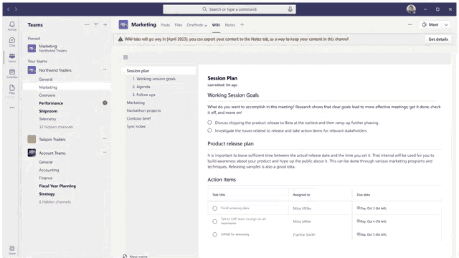Image resolution: width=459 pixels, height=258 pixels.
Task: Open the user profile avatar
Action: pyautogui.click(x=411, y=9)
